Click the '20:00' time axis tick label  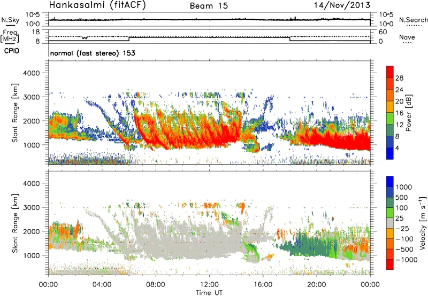[317, 285]
